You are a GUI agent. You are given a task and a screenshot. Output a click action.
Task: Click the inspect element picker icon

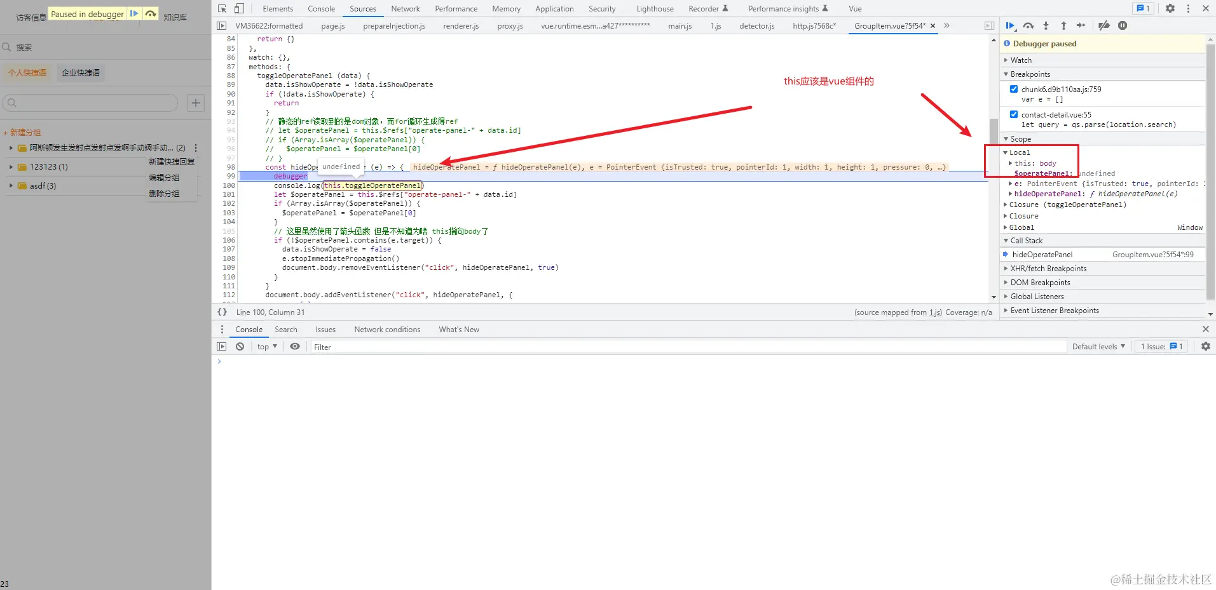pyautogui.click(x=222, y=9)
